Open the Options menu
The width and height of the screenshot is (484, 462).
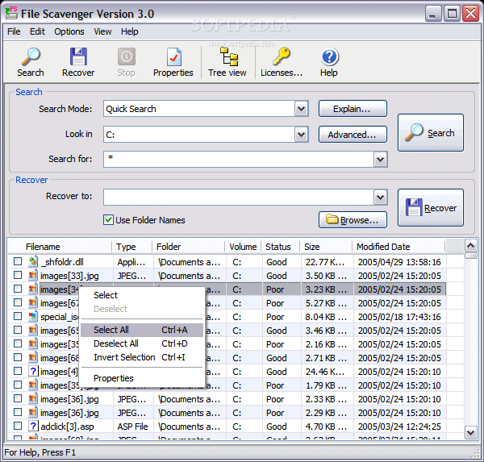coord(69,31)
